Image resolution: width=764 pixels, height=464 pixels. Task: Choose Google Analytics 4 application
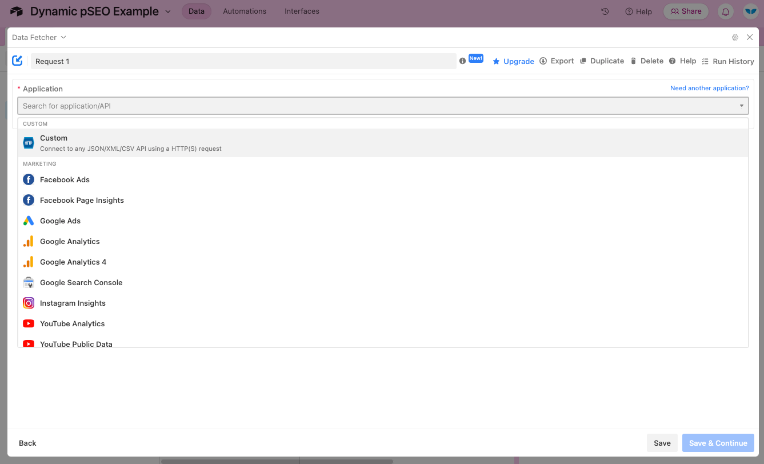coord(383,262)
